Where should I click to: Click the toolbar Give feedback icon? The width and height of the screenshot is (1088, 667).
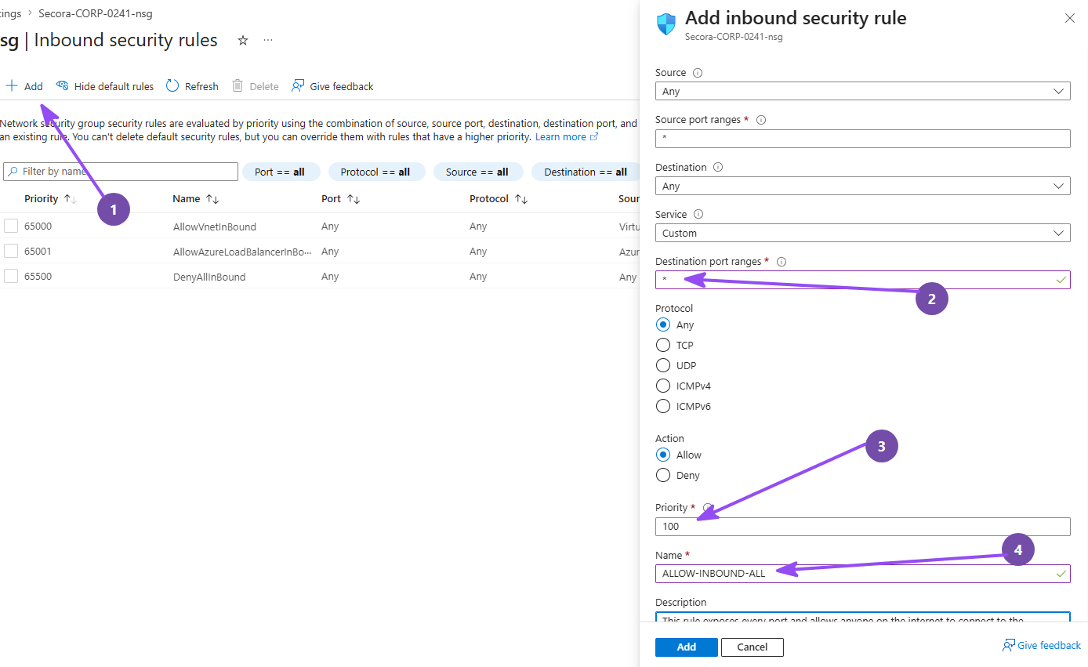tap(298, 86)
